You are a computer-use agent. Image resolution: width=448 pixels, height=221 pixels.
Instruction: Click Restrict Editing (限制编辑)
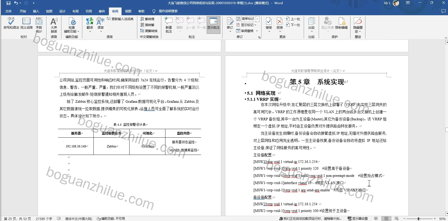(x=341, y=23)
